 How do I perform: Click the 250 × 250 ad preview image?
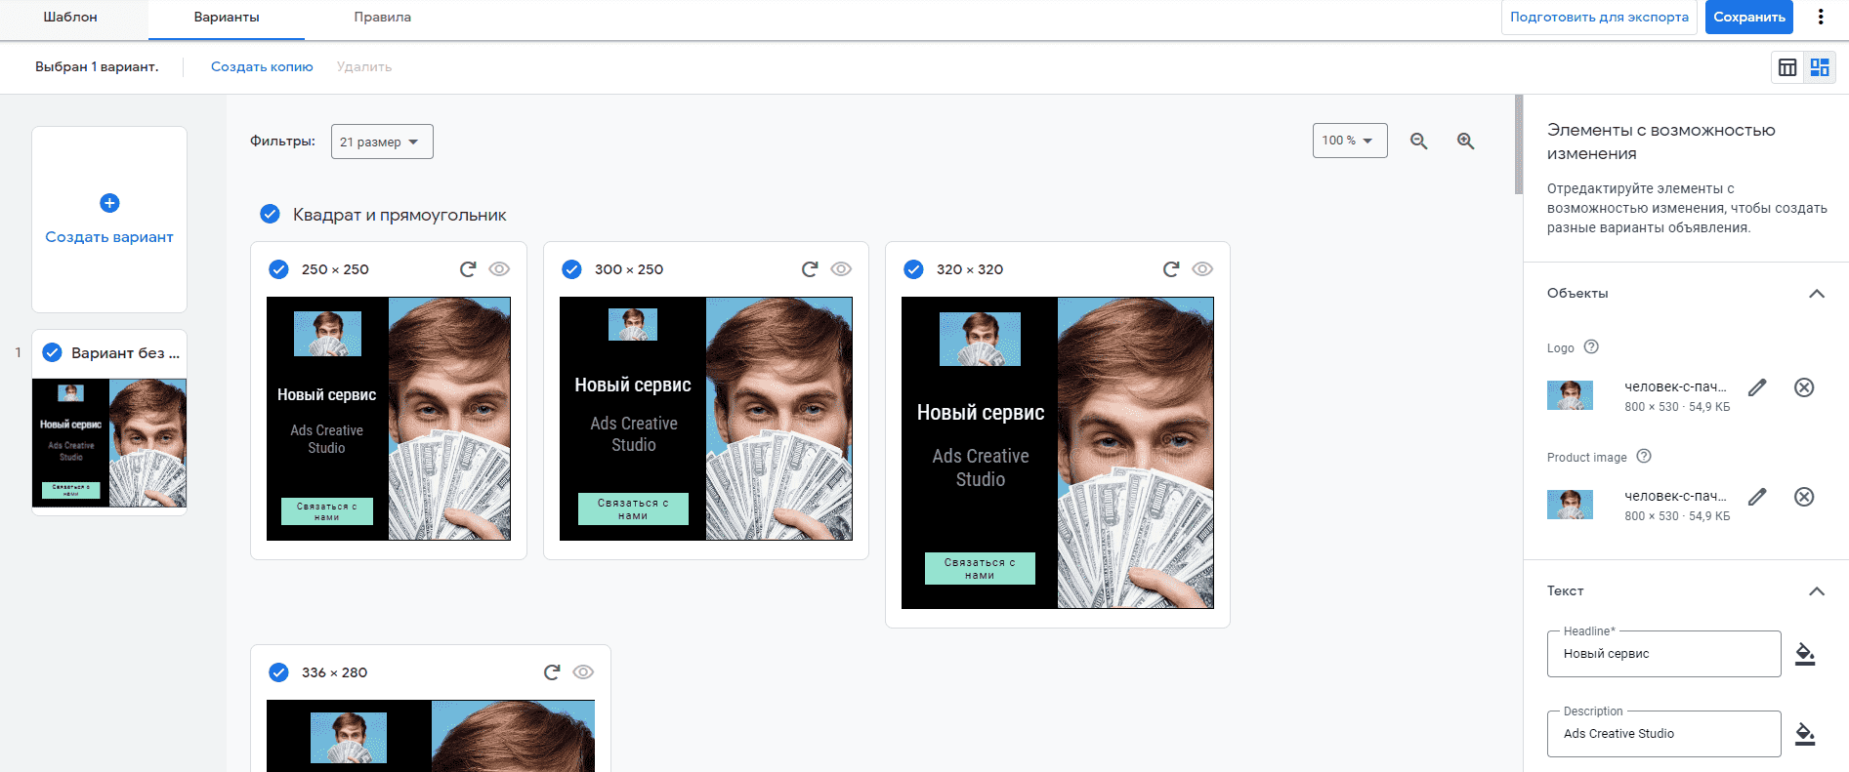pos(389,419)
